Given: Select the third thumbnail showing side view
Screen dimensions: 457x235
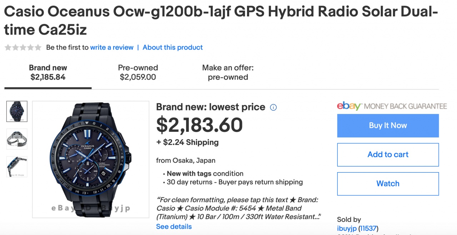Looking at the screenshot, I should click(17, 166).
